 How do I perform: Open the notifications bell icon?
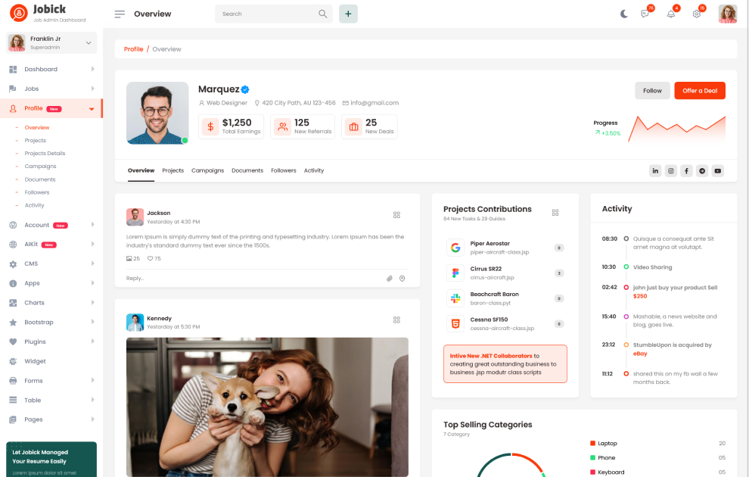pyautogui.click(x=670, y=14)
